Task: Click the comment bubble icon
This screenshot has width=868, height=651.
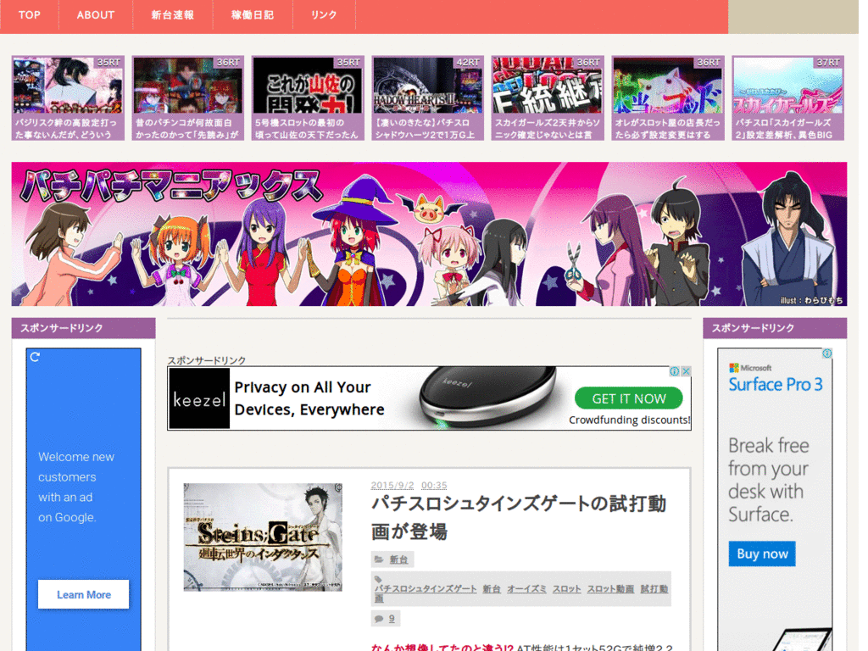Action: tap(379, 619)
